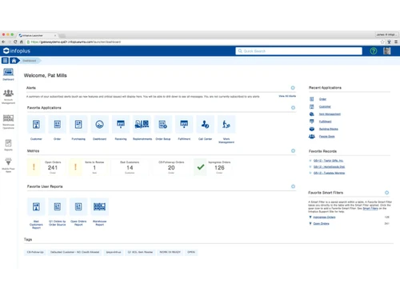Open the Metrics section gear settings
The image size is (400, 300).
pyautogui.click(x=293, y=151)
